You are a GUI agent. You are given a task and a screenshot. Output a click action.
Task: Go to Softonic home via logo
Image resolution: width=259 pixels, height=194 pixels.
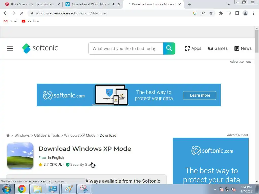click(40, 48)
